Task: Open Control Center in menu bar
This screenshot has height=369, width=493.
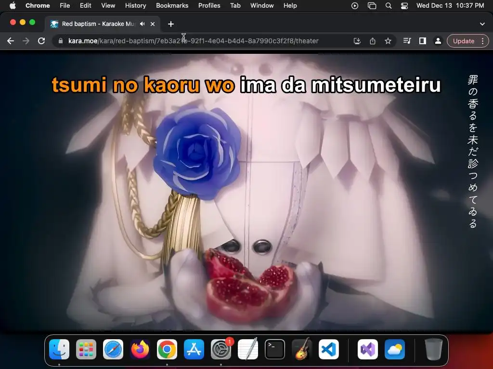Action: pos(404,6)
